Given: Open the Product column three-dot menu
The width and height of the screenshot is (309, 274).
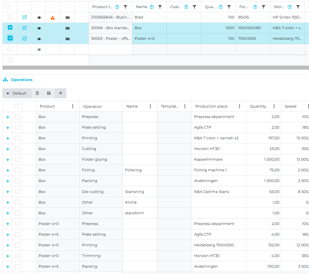Looking at the screenshot, I should coord(73,106).
